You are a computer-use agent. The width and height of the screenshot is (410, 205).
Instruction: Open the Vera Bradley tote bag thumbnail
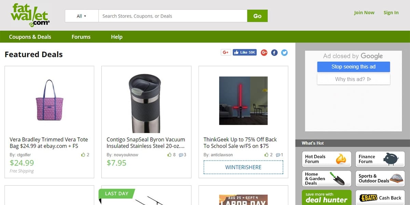click(x=50, y=100)
